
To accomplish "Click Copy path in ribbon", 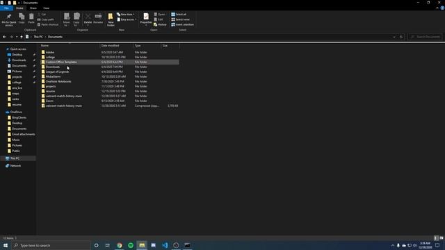I will (x=45, y=19).
